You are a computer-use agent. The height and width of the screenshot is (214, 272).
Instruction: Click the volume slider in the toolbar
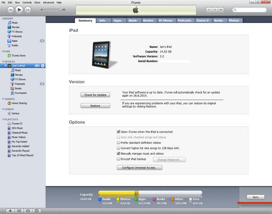point(53,9)
